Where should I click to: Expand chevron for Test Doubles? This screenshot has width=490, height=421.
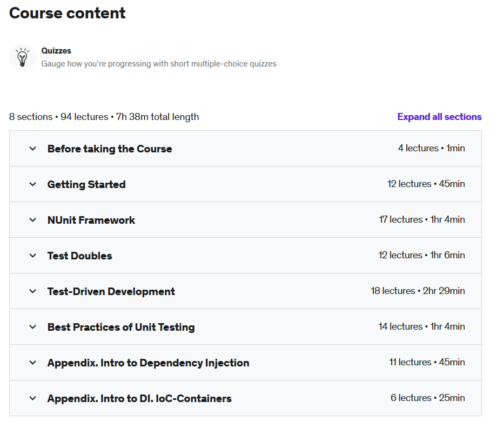point(32,255)
